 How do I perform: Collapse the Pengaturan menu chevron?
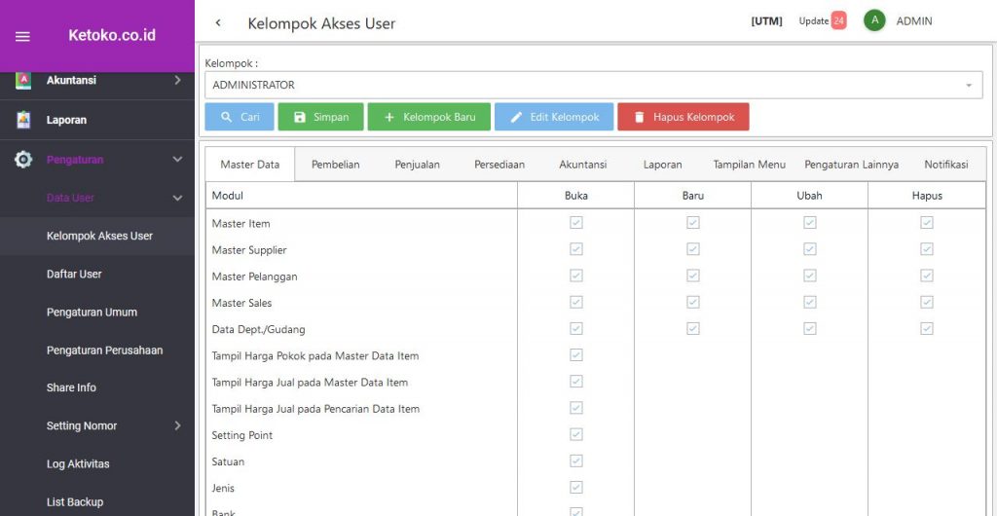[x=177, y=160]
